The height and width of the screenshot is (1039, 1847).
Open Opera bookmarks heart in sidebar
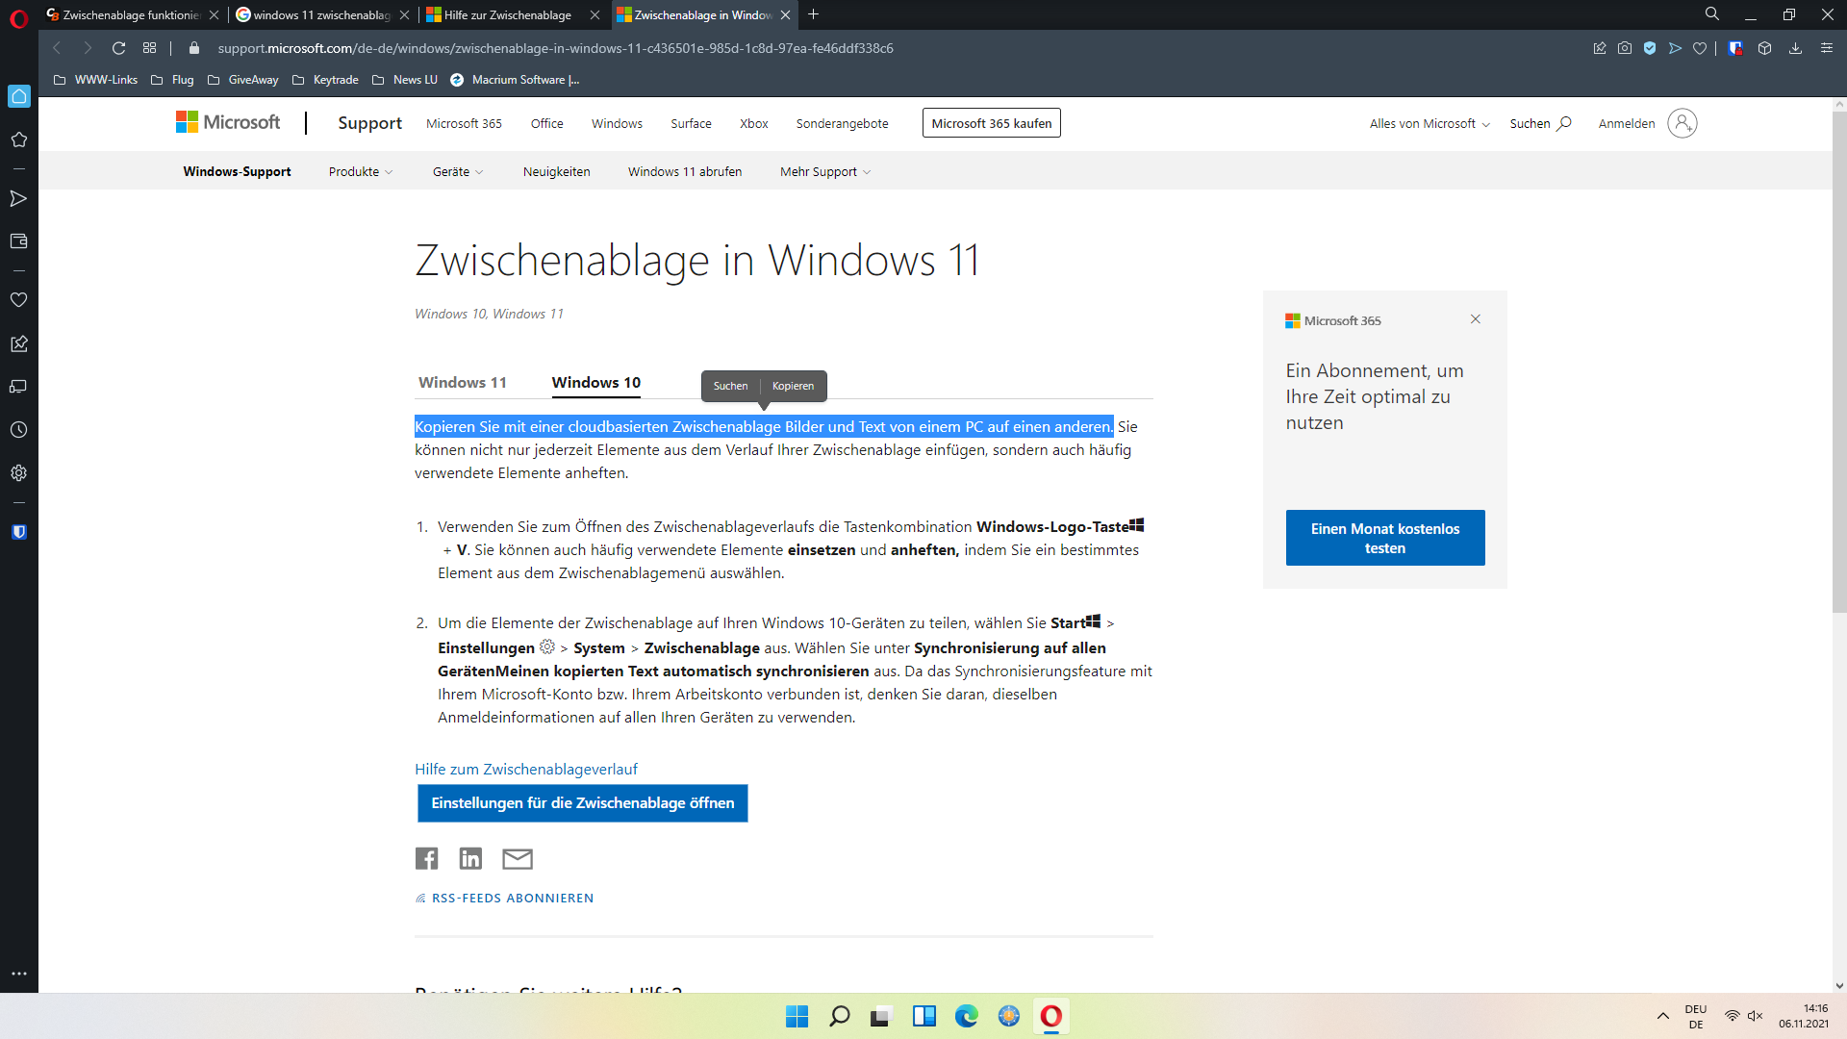[18, 300]
